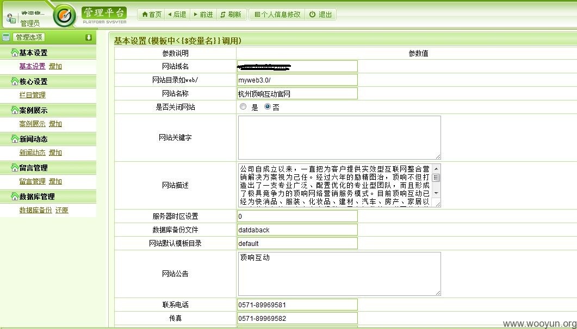The height and width of the screenshot is (329, 577).
Task: Click the 刷新 refresh button
Action: 231,14
